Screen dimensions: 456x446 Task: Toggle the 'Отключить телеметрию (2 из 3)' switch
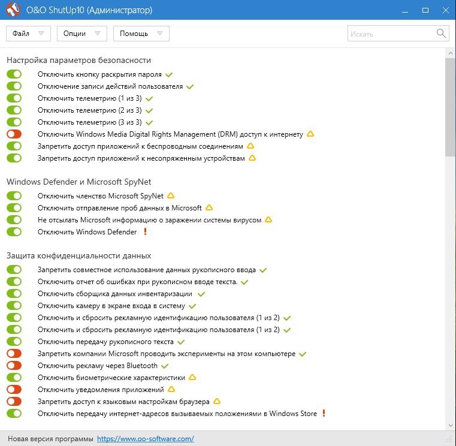coord(14,110)
